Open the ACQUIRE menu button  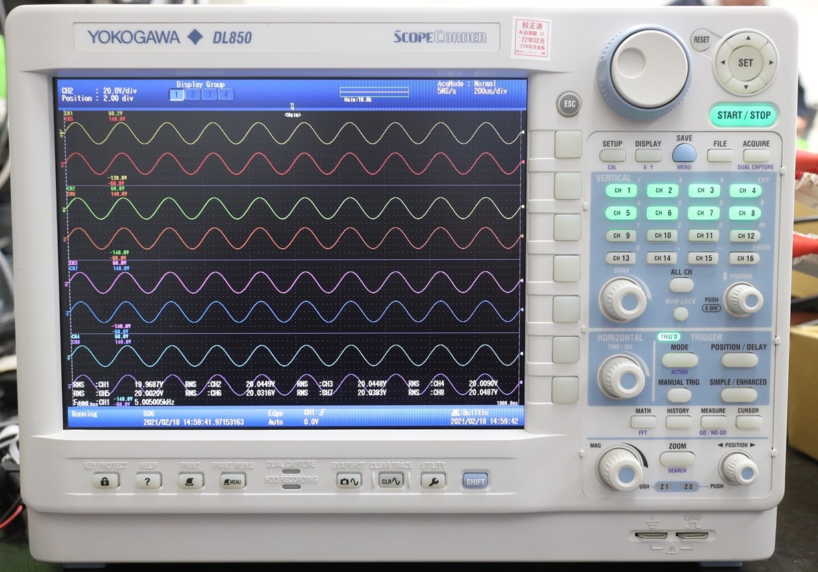(756, 155)
